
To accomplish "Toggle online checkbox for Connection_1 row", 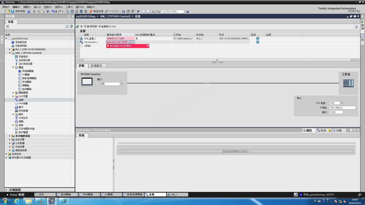I will pyautogui.click(x=257, y=42).
